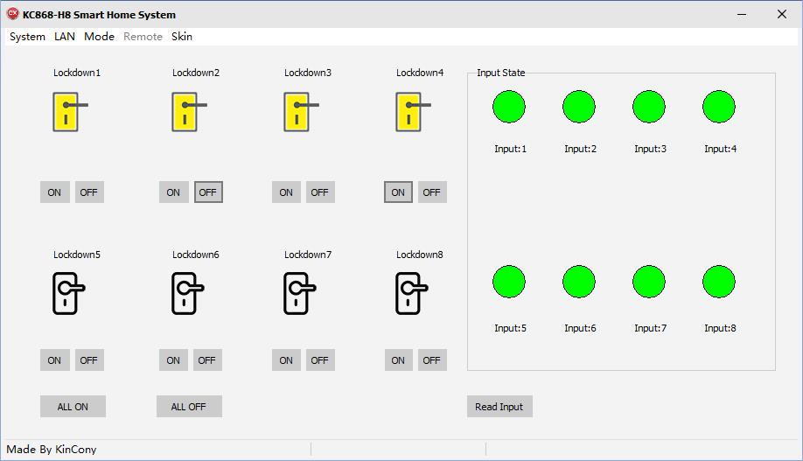803x461 pixels.
Task: Select the Lockdown6 door handle icon
Action: pos(186,293)
